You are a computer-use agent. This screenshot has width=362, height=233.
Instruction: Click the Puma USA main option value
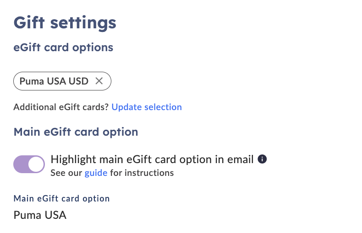point(40,215)
